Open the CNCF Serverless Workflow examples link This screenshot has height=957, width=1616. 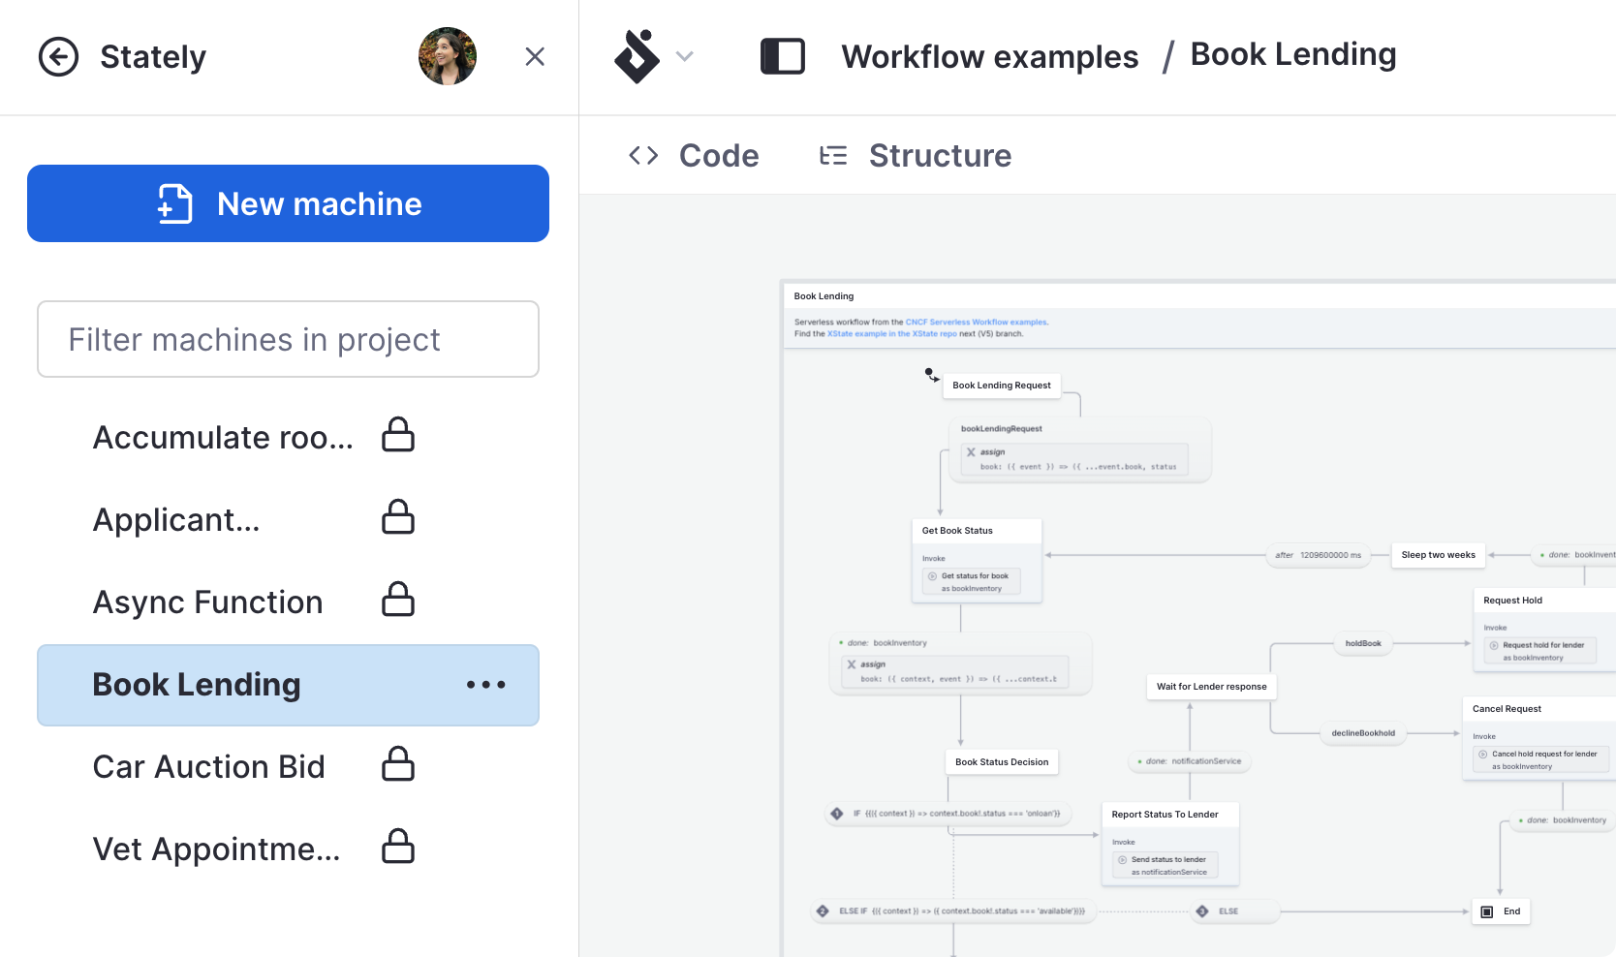(x=976, y=323)
